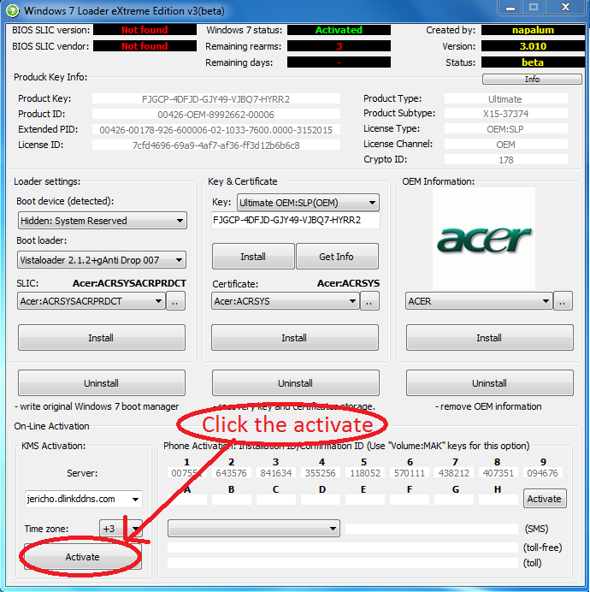Uninstall key and certificate
Screen dimensions: 590x592
click(296, 383)
